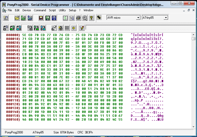The height and width of the screenshot is (137, 197).
Task: Click the Write Device icon
Action: pyautogui.click(x=30, y=28)
